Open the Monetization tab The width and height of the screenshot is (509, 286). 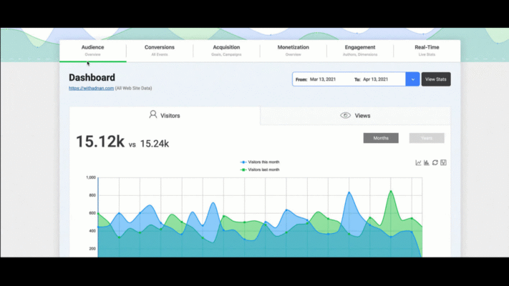pos(294,50)
